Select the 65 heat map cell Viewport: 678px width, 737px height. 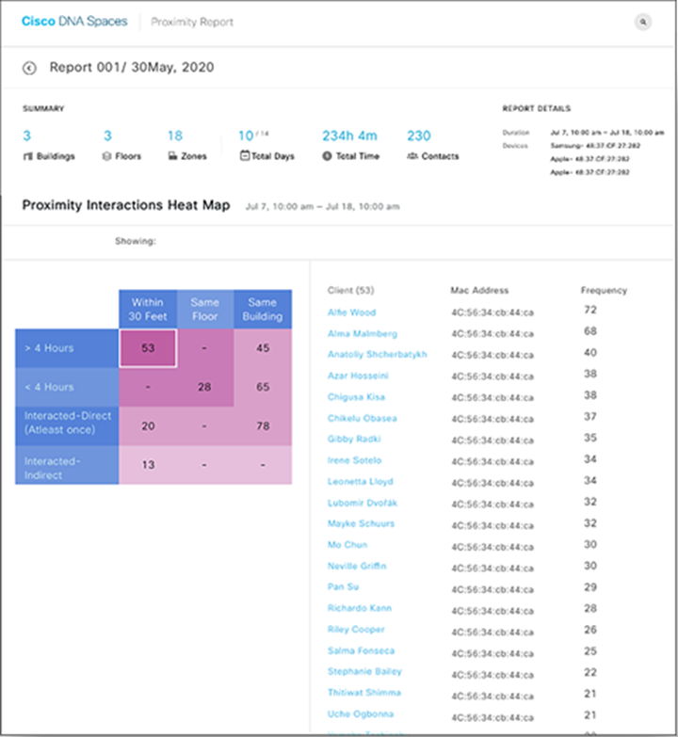click(x=263, y=387)
